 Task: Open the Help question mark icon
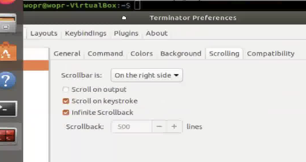coord(7,80)
